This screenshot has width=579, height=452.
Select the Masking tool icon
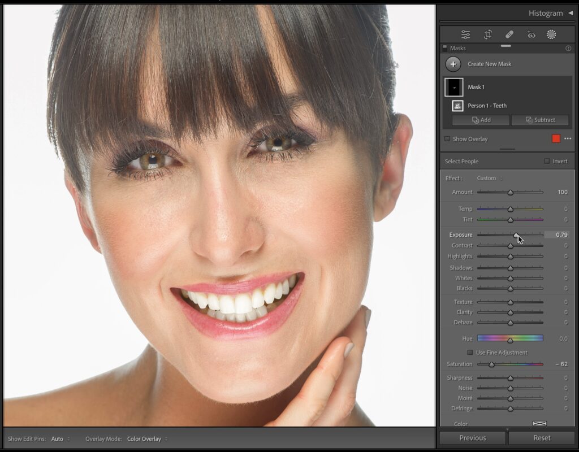[x=551, y=34]
